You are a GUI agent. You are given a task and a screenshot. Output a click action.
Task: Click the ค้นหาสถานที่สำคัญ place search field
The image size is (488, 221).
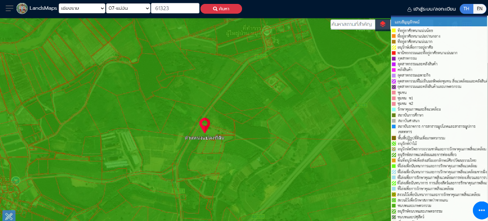pyautogui.click(x=353, y=24)
